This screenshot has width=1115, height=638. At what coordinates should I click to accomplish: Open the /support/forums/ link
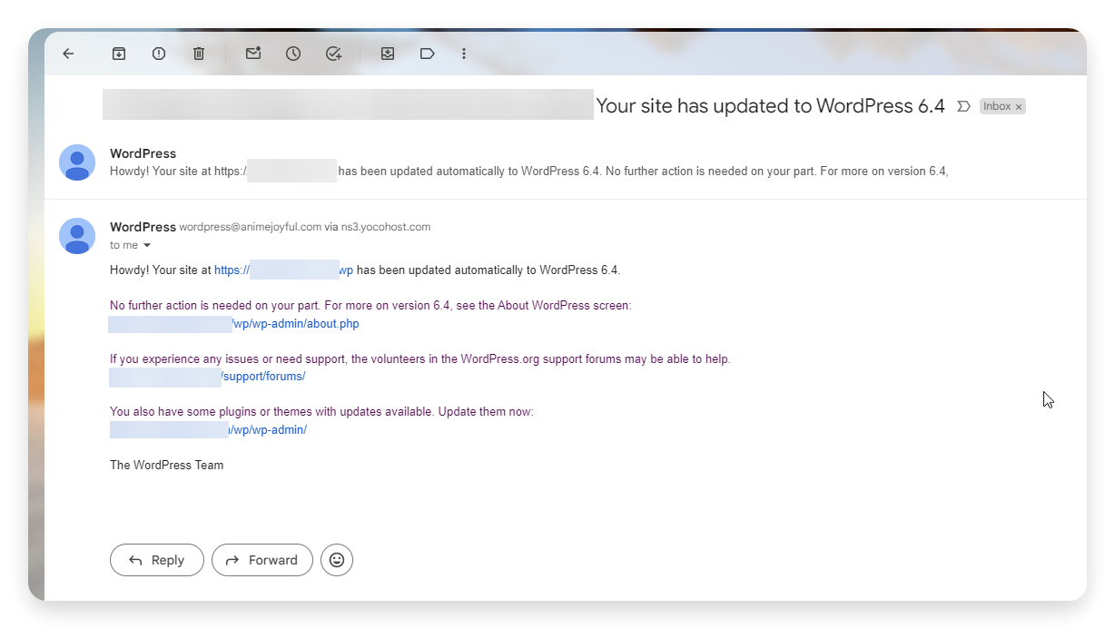(208, 376)
